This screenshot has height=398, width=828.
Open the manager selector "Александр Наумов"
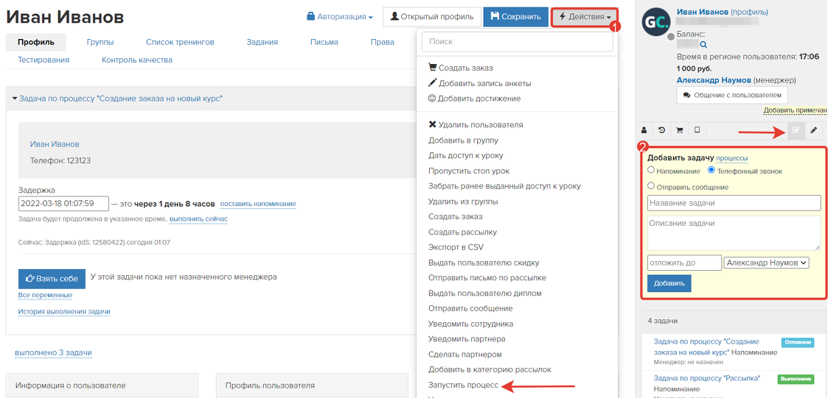pos(767,263)
